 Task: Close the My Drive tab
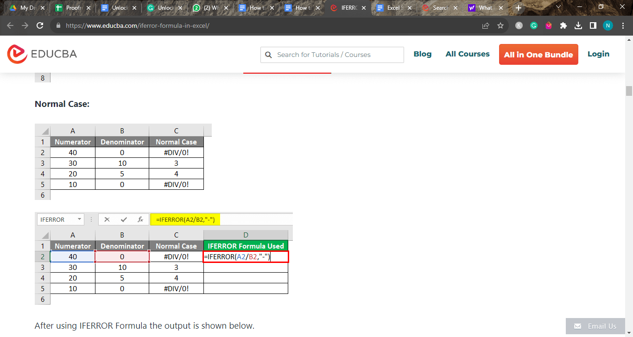[43, 8]
